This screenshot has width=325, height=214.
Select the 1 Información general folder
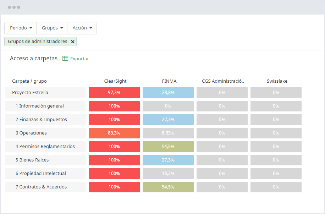(x=45, y=106)
